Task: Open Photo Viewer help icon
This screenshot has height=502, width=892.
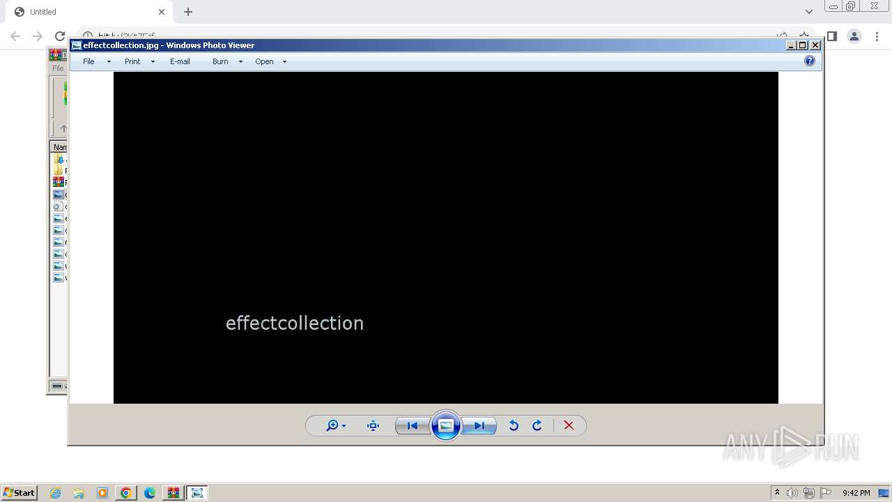Action: (x=810, y=61)
